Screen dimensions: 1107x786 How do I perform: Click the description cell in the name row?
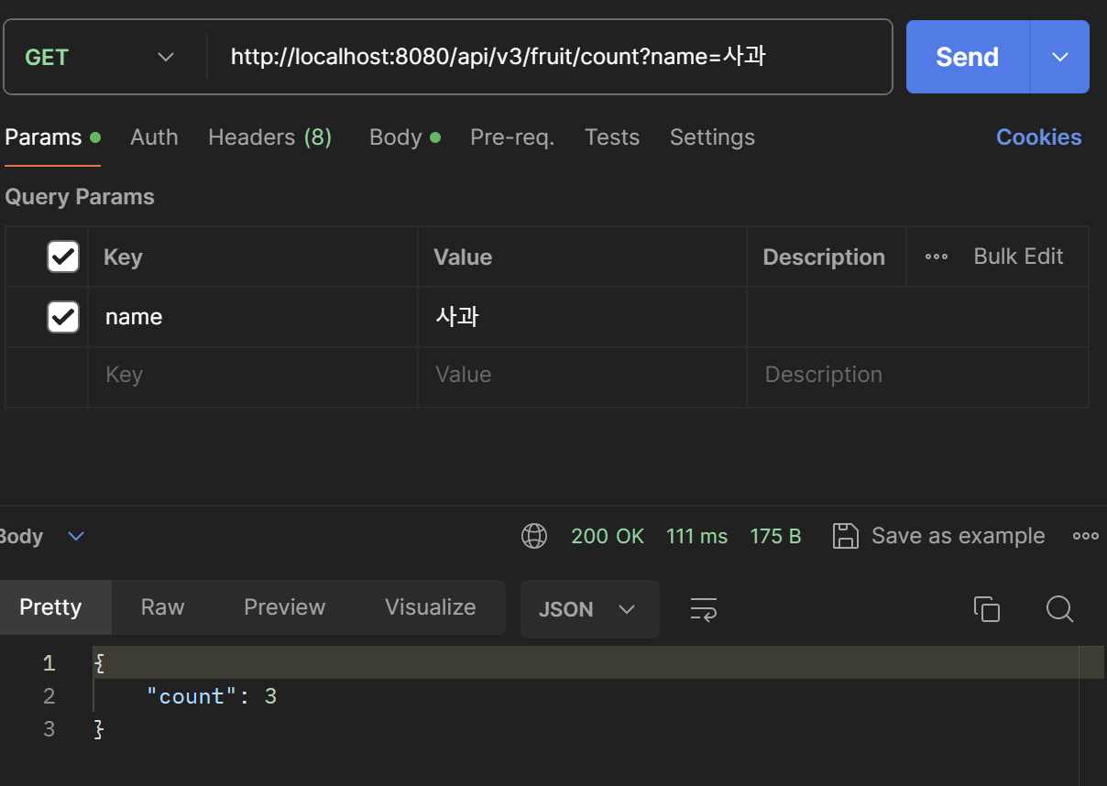917,317
